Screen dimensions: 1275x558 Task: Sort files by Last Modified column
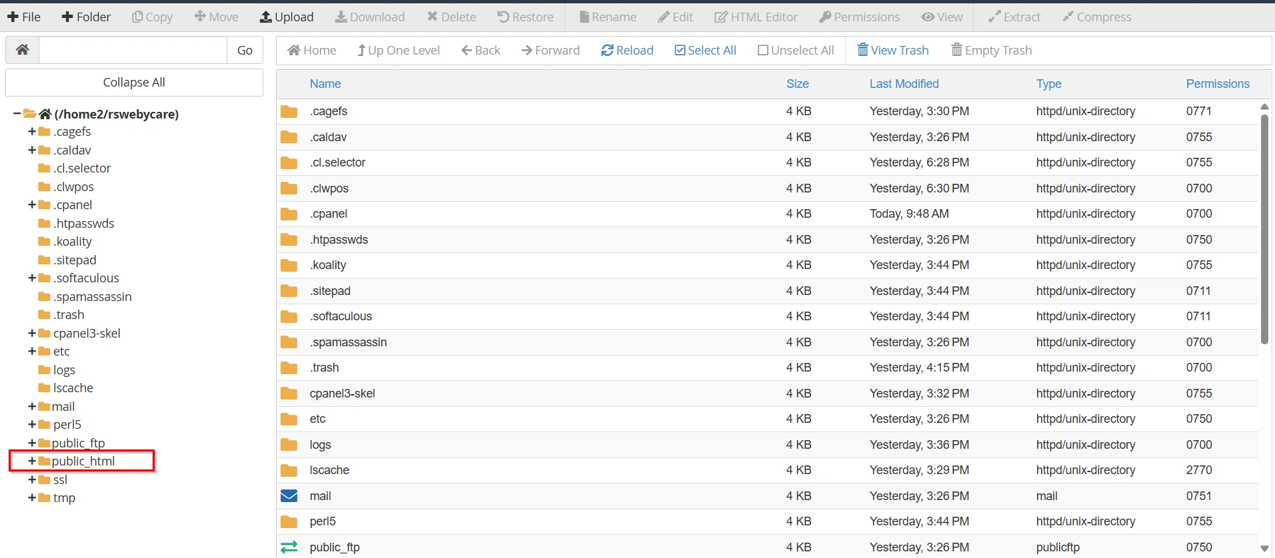point(904,84)
